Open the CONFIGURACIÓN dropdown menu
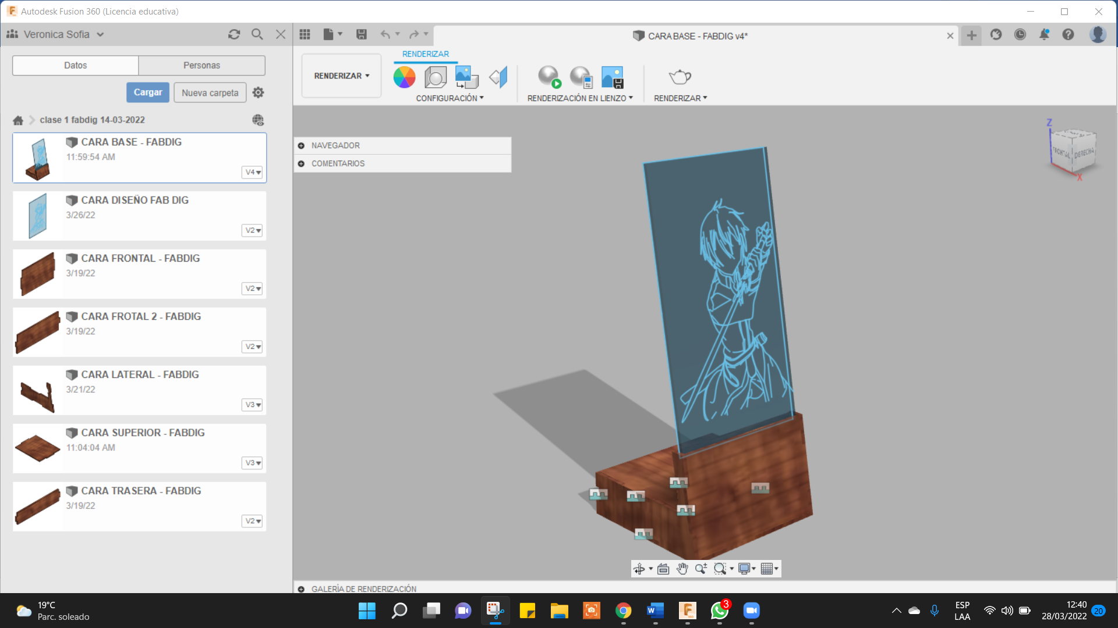 [x=450, y=98]
